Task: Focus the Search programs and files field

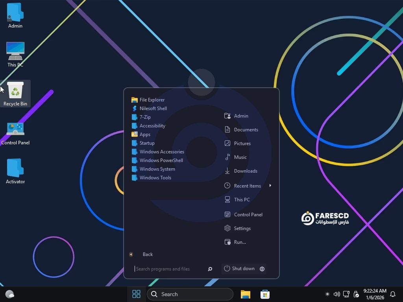Action: [x=169, y=269]
